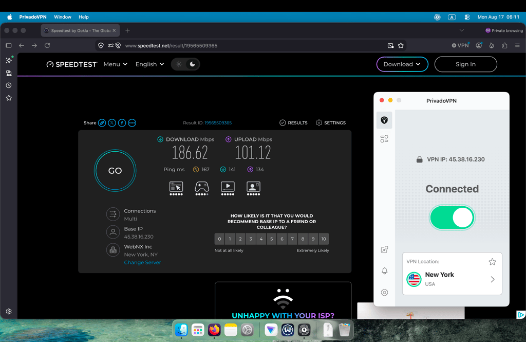Switch to light mode sun toggle
Image resolution: width=526 pixels, height=342 pixels.
coord(179,64)
